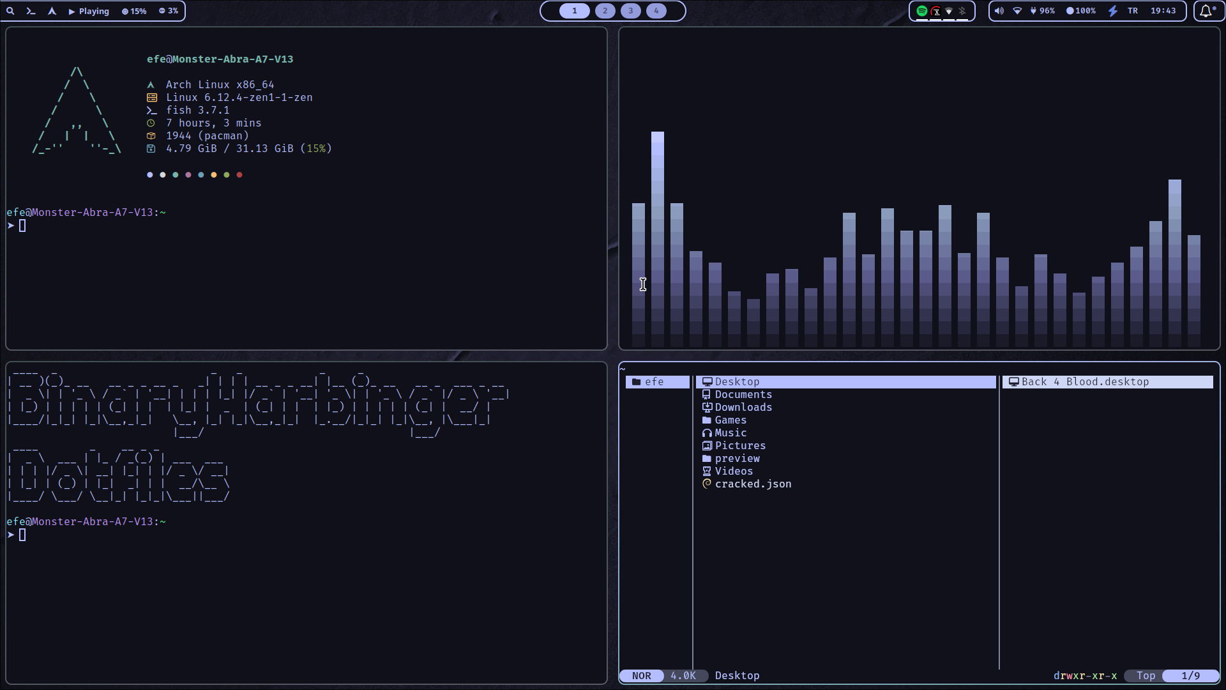
Task: Click the notification bell icon
Action: [x=1206, y=10]
